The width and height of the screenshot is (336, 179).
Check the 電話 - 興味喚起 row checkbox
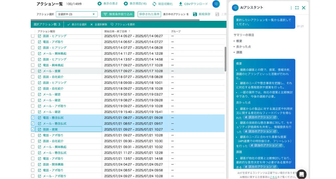tap(33, 65)
